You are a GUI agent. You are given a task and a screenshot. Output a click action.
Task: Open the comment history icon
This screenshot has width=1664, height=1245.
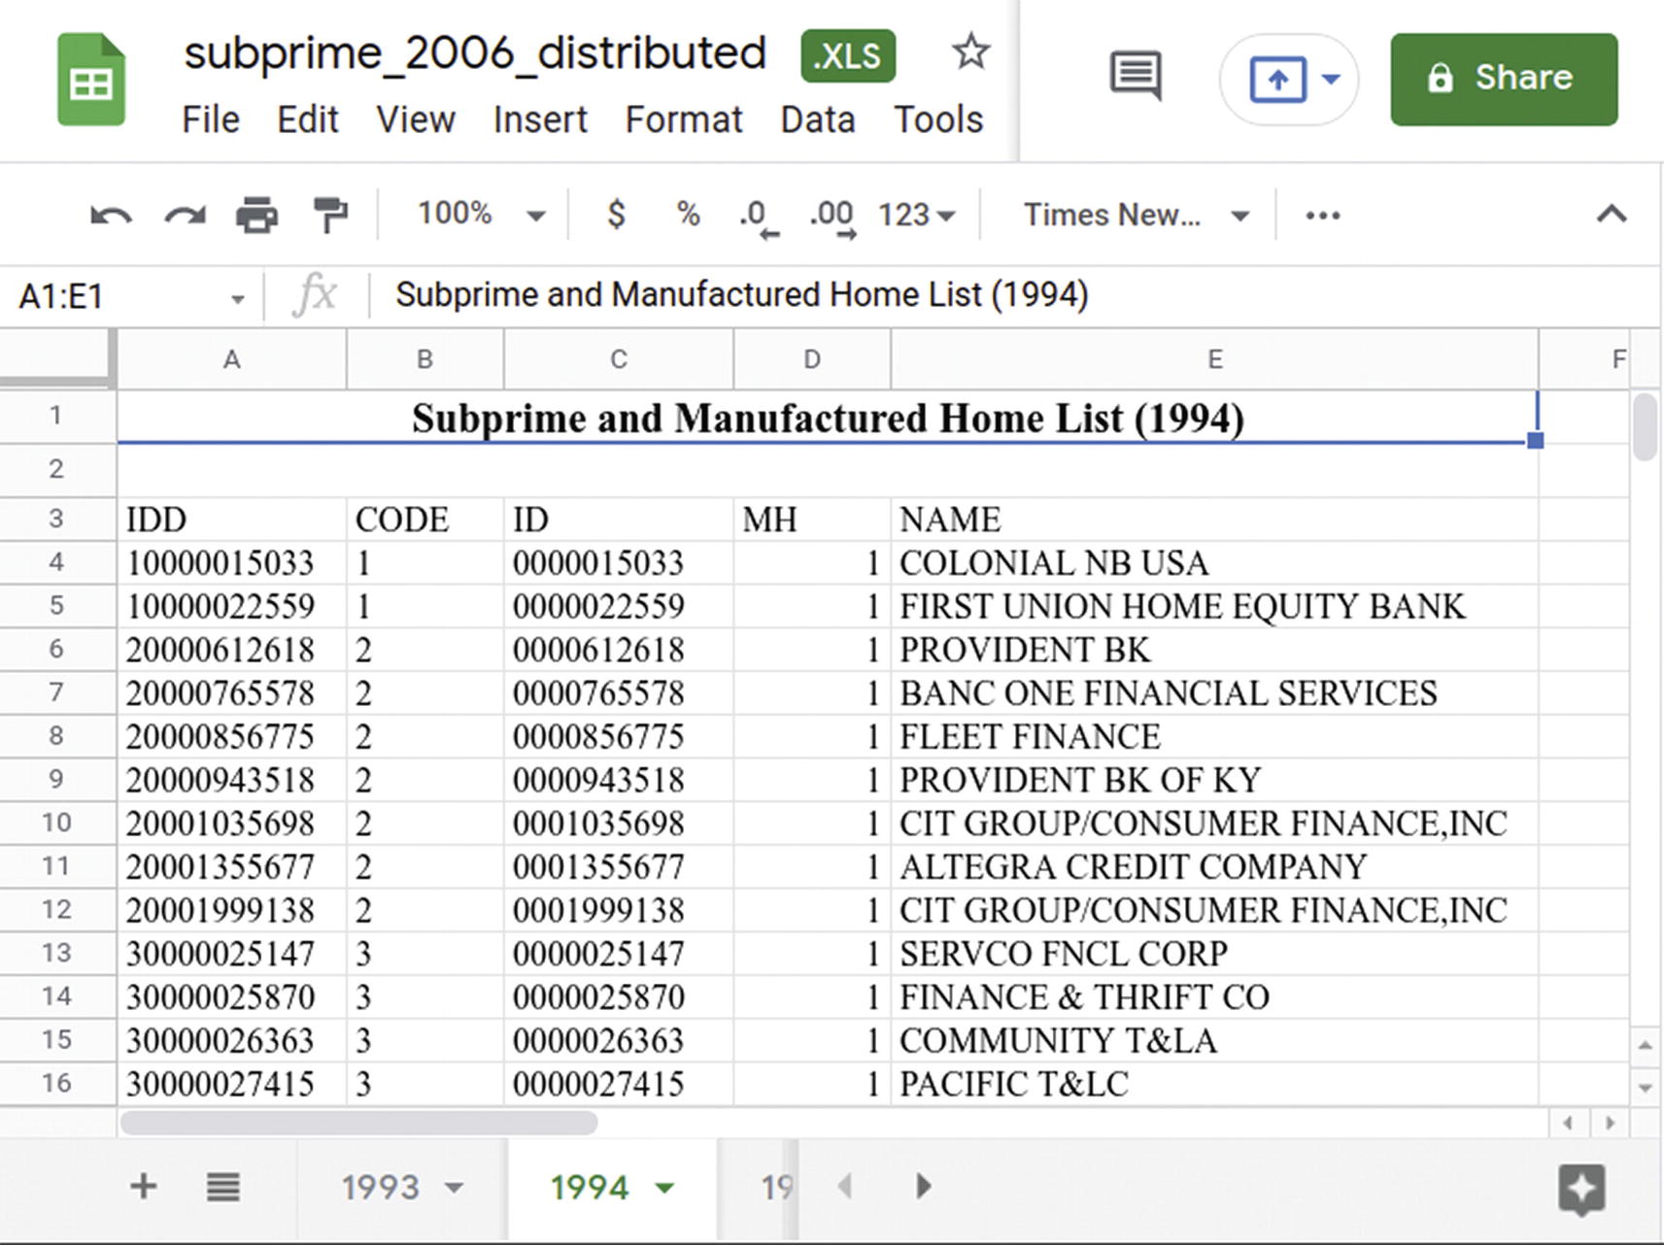pyautogui.click(x=1136, y=76)
